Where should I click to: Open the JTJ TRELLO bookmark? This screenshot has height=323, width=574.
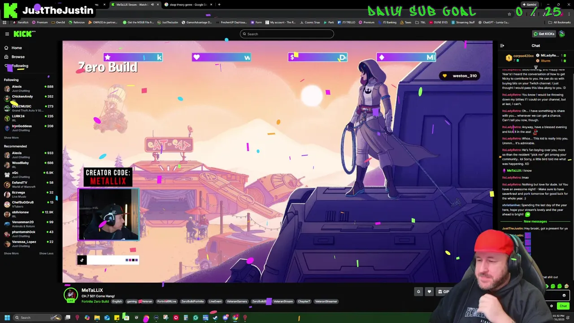point(347,22)
